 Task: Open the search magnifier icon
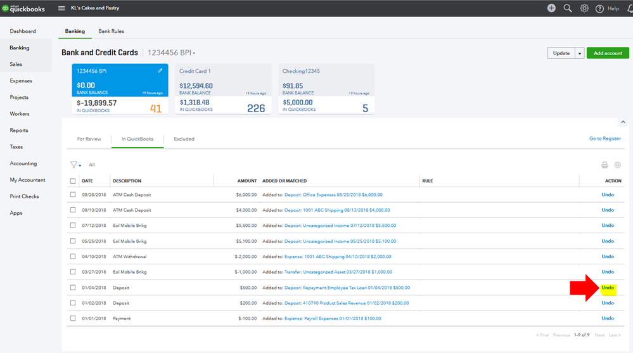point(568,8)
